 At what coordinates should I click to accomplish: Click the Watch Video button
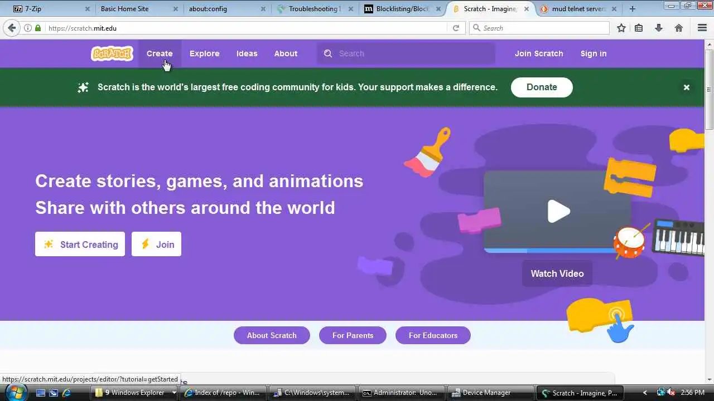(557, 273)
